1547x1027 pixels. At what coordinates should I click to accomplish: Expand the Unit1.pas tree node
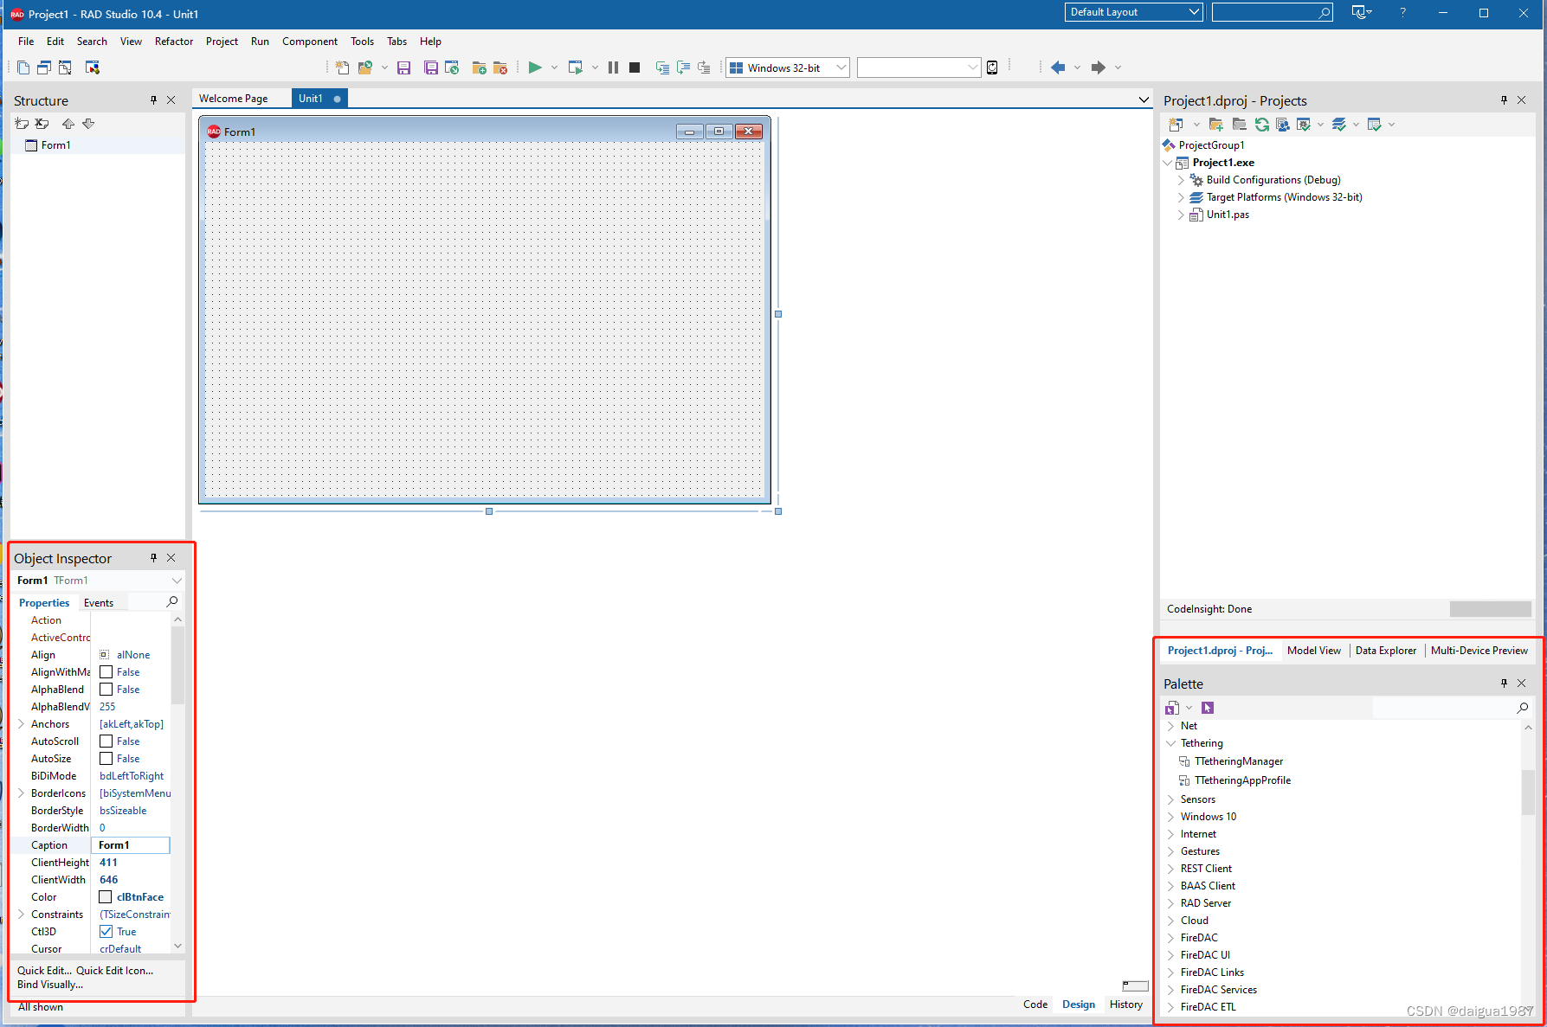pos(1181,215)
